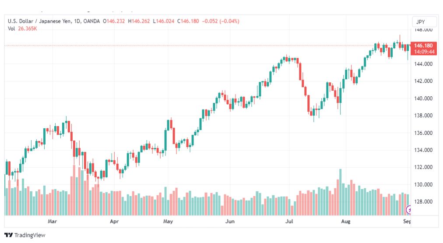Click the purple lightning event icon
The height and width of the screenshot is (243, 443).
(409, 210)
